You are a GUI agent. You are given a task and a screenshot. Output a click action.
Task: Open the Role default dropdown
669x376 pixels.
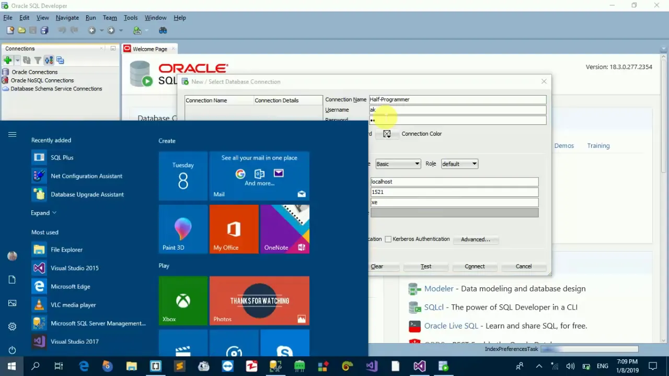click(459, 164)
